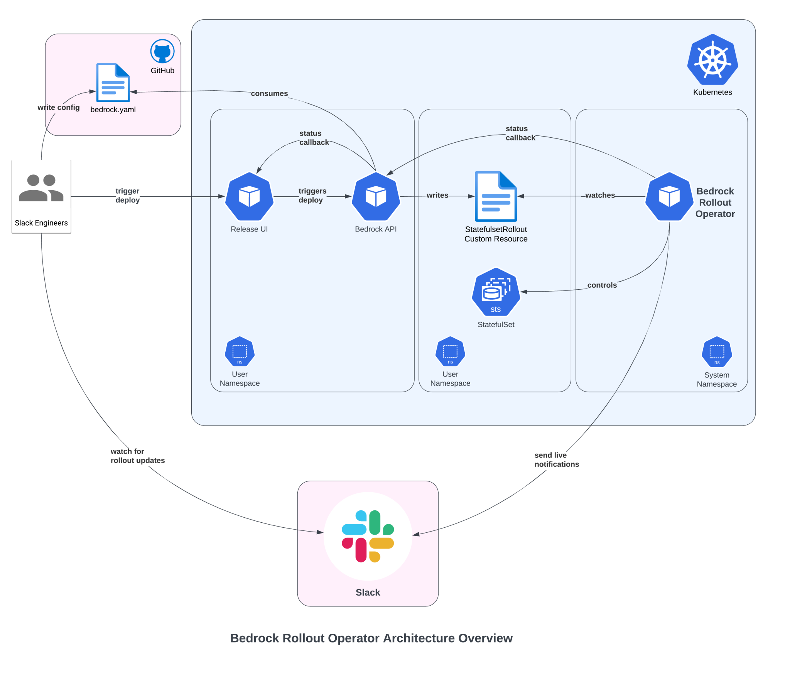The image size is (790, 677).
Task: Click the 'writes' arrow label
Action: pyautogui.click(x=437, y=195)
